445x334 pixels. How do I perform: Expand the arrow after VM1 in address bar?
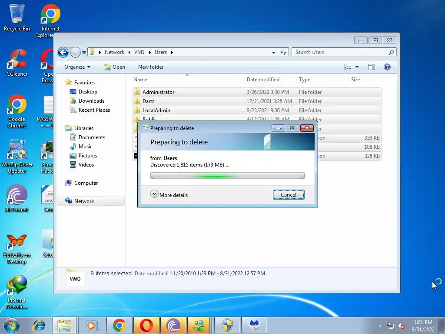[150, 52]
